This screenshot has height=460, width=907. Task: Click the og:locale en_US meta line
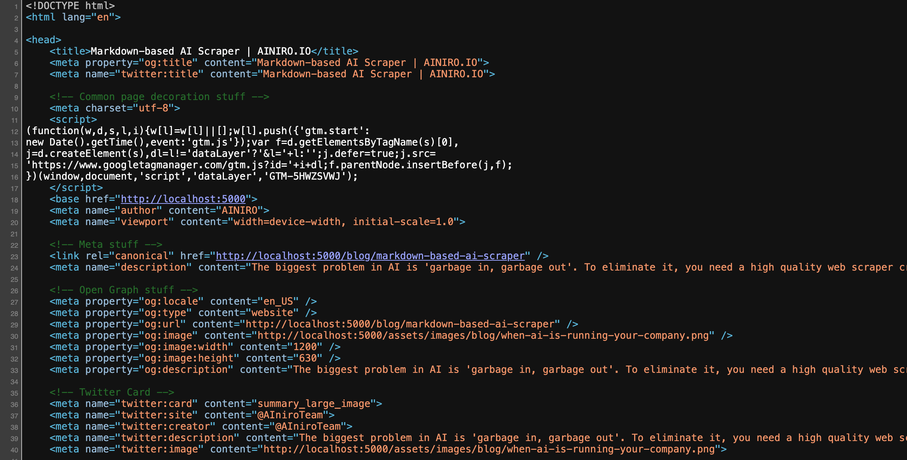pos(183,301)
